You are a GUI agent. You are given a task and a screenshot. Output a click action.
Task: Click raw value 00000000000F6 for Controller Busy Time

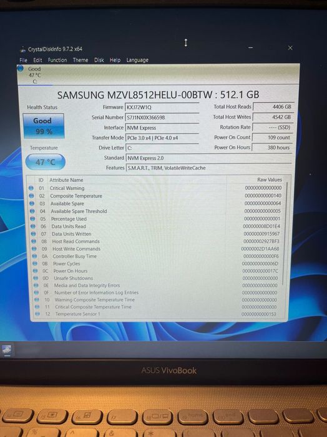[x=261, y=256]
